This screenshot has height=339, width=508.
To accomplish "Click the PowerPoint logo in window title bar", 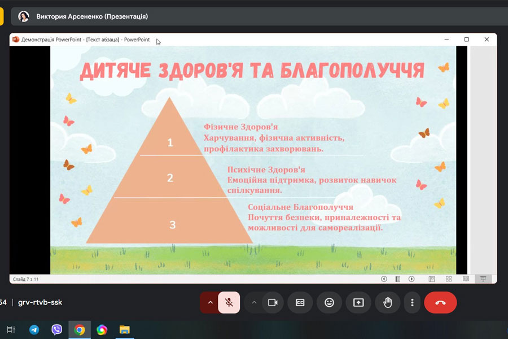I will click(16, 40).
